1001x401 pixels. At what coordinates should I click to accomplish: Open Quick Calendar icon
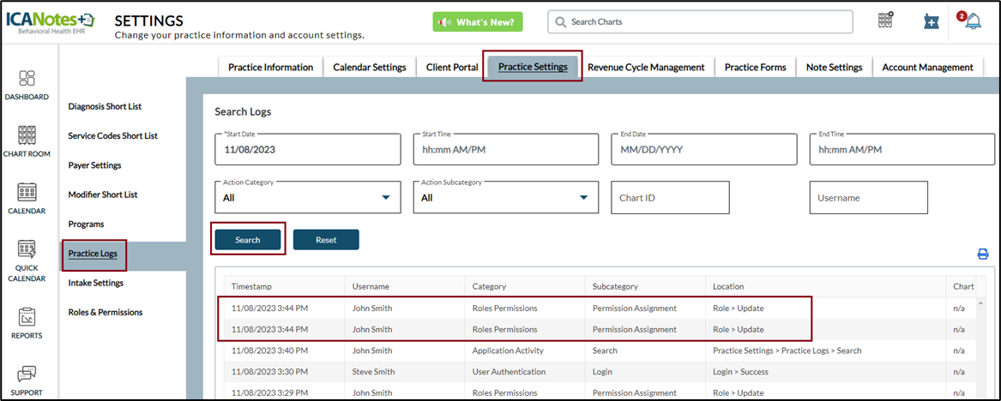click(27, 249)
